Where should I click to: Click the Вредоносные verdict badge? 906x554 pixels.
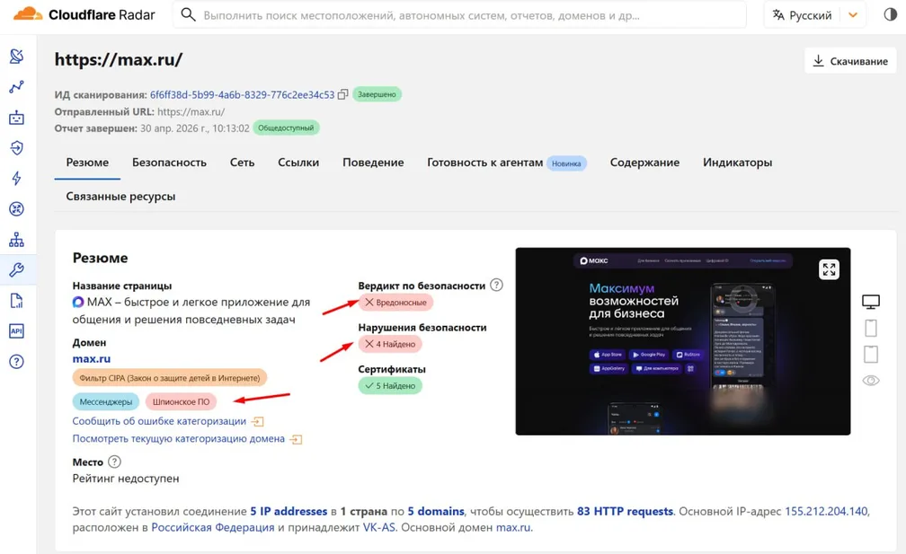(395, 303)
